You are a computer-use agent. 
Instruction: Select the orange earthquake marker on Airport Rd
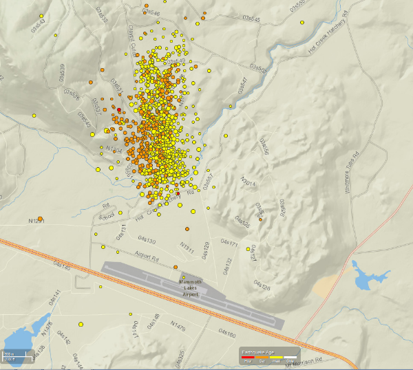(176, 267)
